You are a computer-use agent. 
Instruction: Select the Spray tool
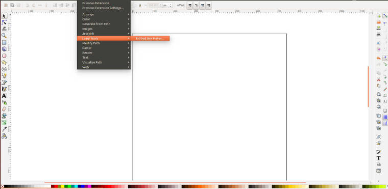pos(4,102)
